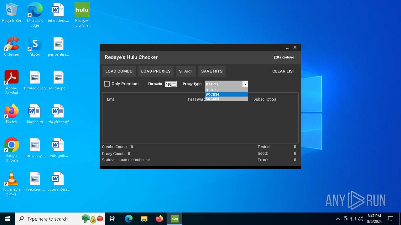Expand the Proxy Type dropdown arrow
Viewport: 401px width, 225px height.
[245, 84]
